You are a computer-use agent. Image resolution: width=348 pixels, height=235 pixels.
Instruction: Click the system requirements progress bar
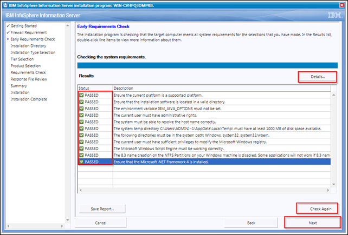[207, 65]
